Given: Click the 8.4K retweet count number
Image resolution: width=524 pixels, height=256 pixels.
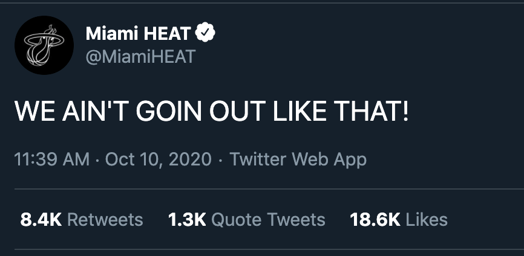Looking at the screenshot, I should [x=41, y=220].
